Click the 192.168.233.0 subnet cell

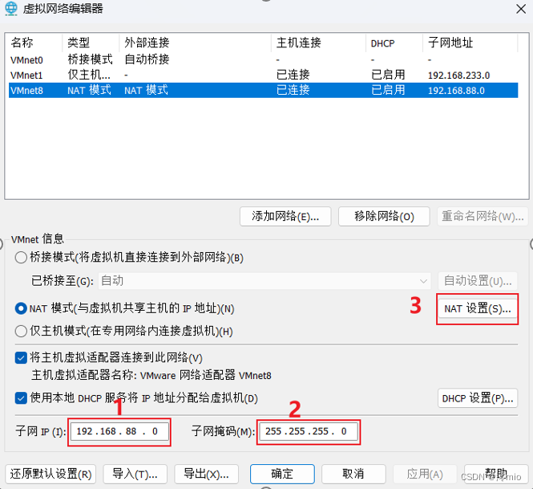tap(458, 75)
